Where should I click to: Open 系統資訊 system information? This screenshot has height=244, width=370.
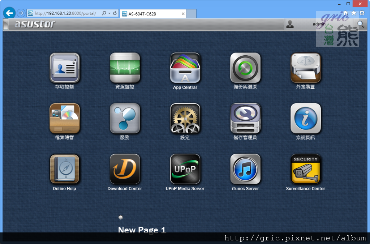coord(306,118)
